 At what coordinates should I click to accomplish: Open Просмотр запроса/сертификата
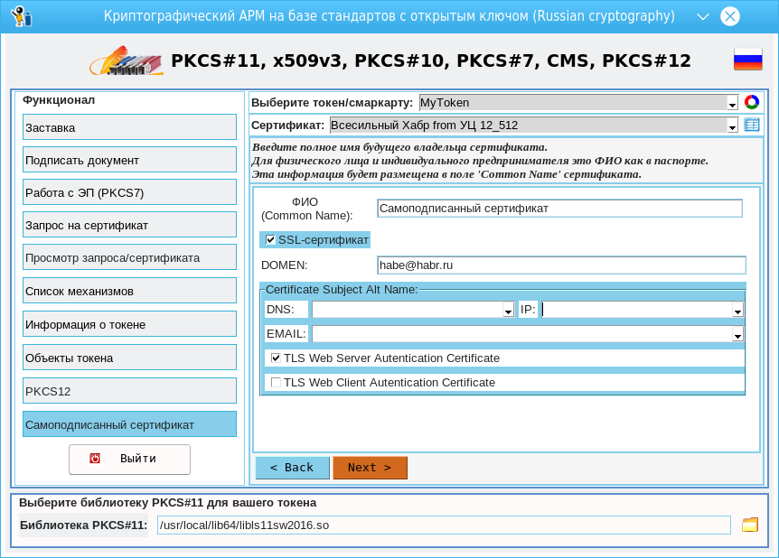click(x=129, y=257)
